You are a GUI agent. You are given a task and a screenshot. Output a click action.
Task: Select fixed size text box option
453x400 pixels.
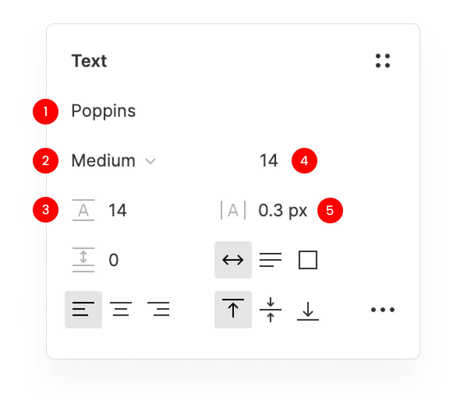[x=308, y=260]
